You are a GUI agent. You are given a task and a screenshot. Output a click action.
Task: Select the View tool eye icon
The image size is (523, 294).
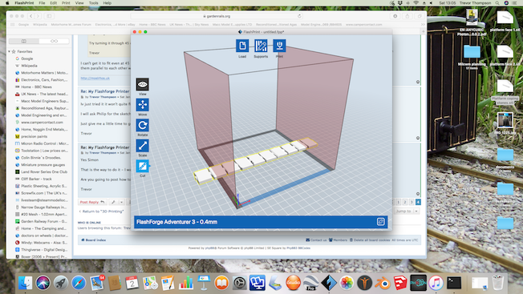pos(143,85)
